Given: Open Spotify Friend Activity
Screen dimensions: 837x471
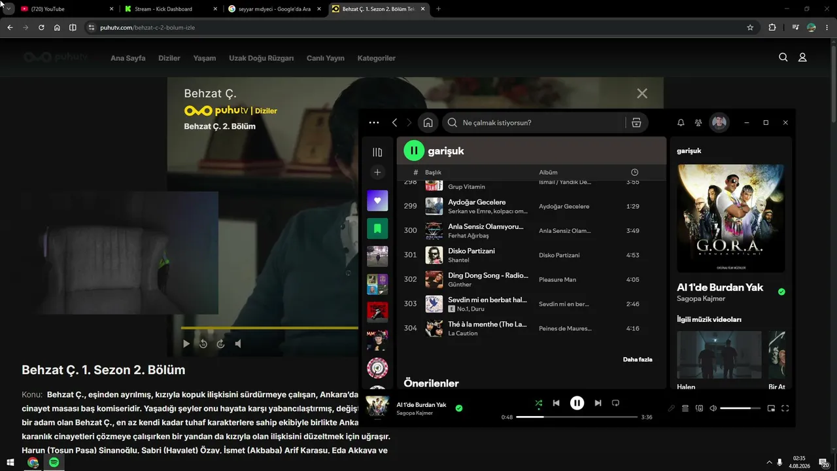Looking at the screenshot, I should click(698, 122).
